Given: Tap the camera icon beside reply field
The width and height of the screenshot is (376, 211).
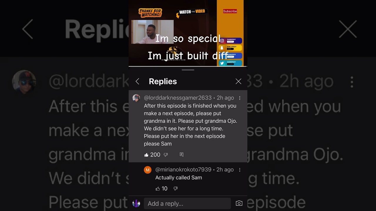Looking at the screenshot, I should point(239,203).
